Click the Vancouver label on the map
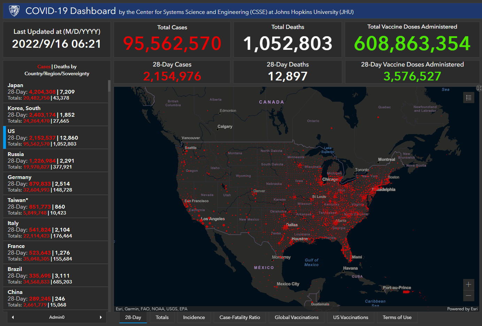 191,138
